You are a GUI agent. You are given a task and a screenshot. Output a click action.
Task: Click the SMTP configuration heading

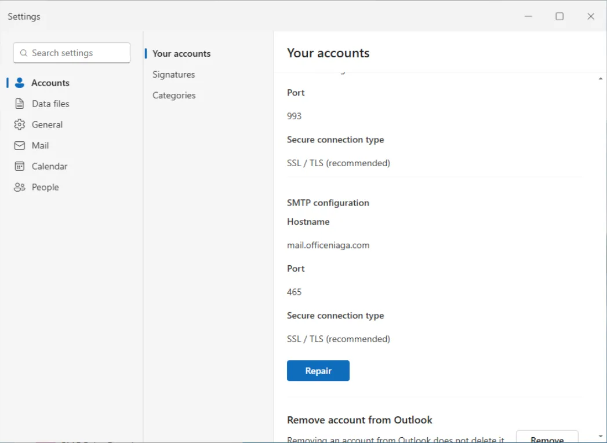coord(328,203)
